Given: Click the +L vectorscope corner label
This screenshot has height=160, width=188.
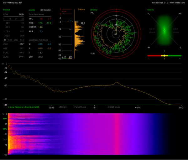Looking at the screenshot, I should pos(149,14).
